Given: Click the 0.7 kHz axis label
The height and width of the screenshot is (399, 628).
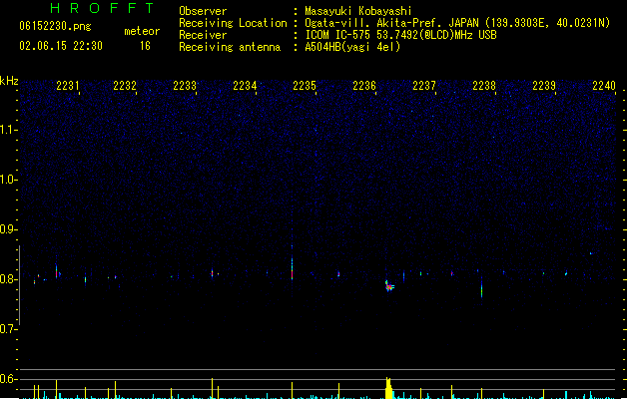Looking at the screenshot, I should tap(8, 329).
